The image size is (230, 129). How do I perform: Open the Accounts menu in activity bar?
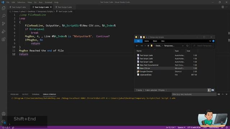[4, 114]
